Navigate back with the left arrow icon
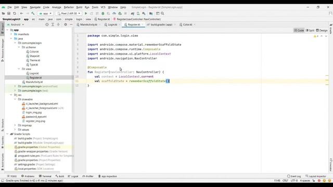This screenshot has width=333, height=187. click(21, 14)
